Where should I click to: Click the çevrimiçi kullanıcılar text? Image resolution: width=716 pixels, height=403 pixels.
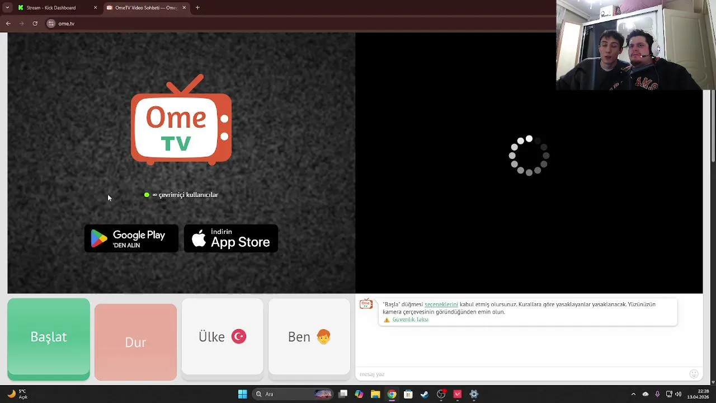click(x=189, y=195)
